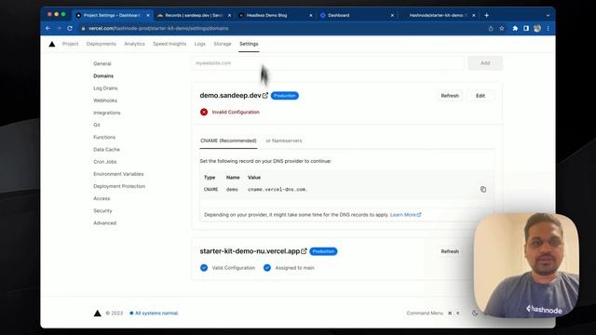Image resolution: width=596 pixels, height=335 pixels.
Task: Open the Storage nav tab
Action: point(223,44)
